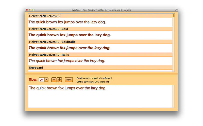Increase font size with plus button
Screen dimensions: 203x126
[59, 80]
